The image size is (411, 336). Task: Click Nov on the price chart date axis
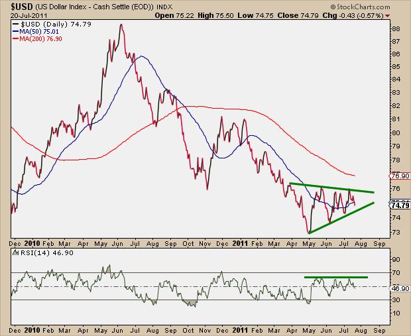205,244
